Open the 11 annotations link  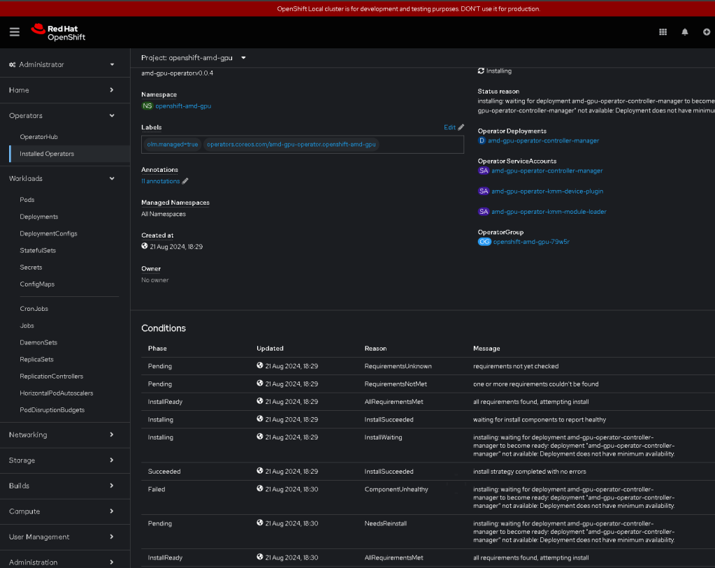[x=161, y=181]
